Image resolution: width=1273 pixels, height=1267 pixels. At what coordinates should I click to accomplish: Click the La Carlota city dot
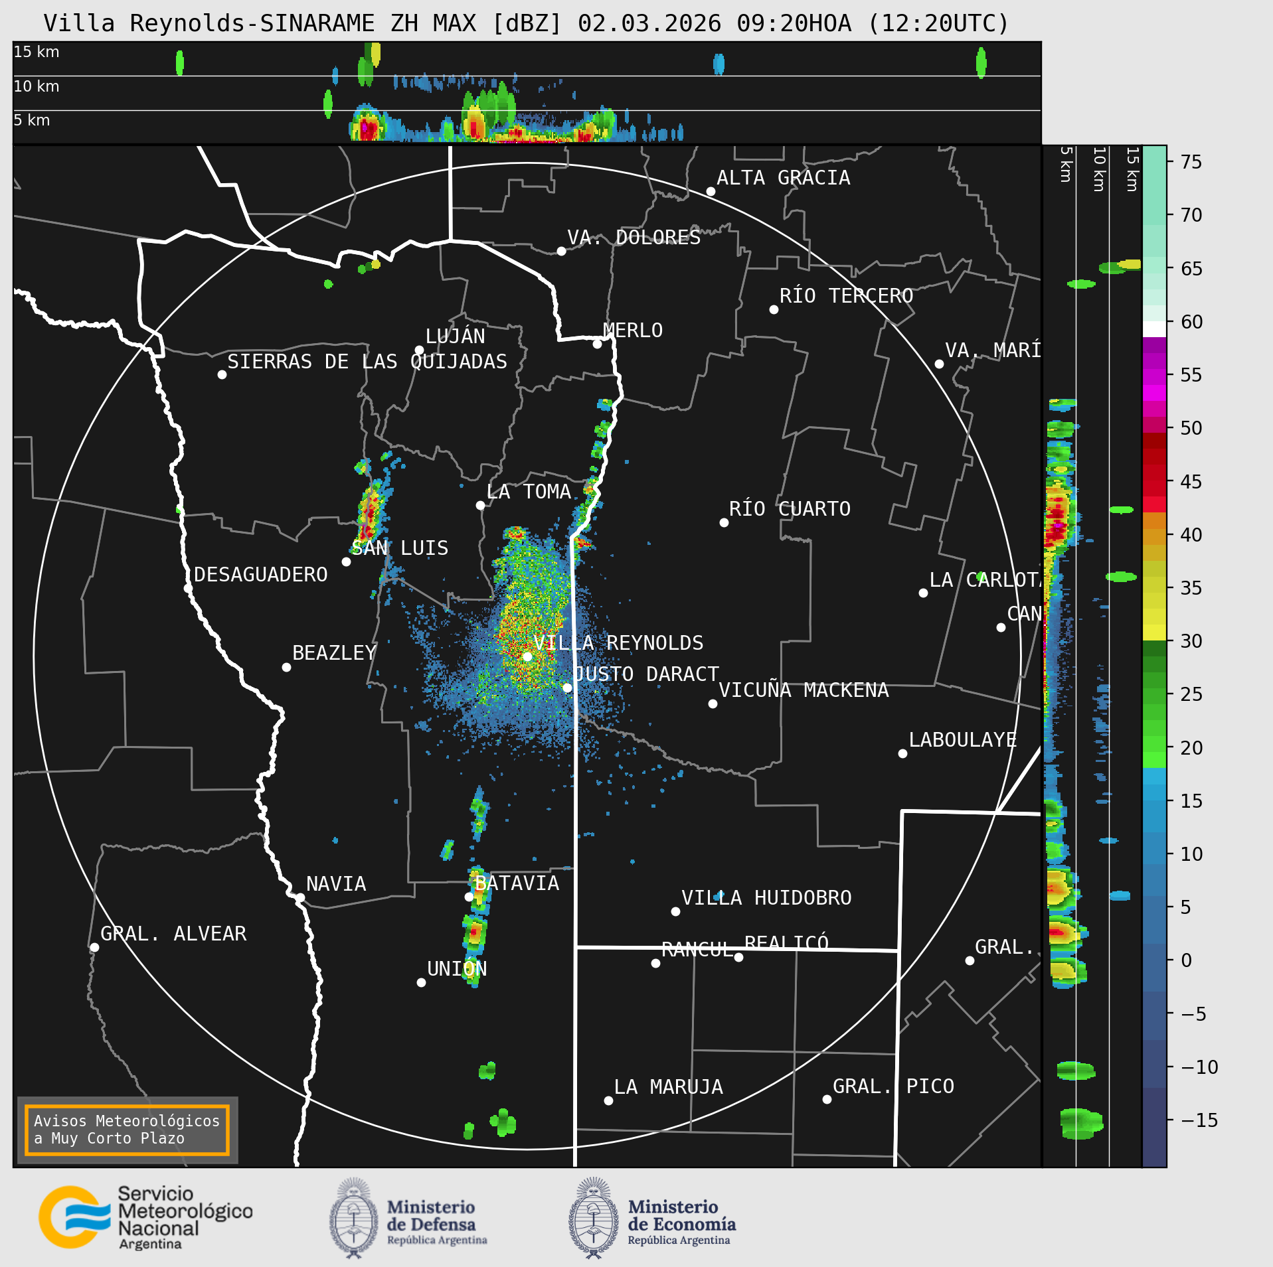tap(923, 593)
